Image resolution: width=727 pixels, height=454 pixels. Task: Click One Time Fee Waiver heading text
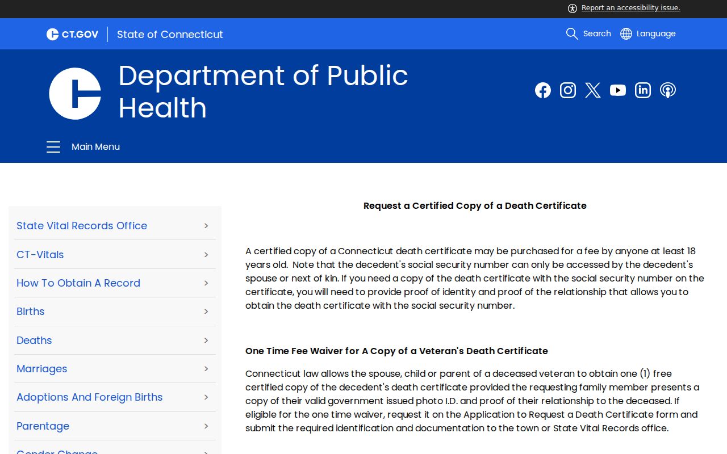[x=396, y=351]
